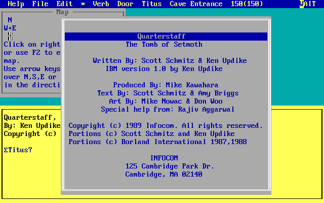Screen dimensions: 324x203
Task: Click the 'Written By: Scott Schmitz & Ken Updike' line
Action: 170,60
